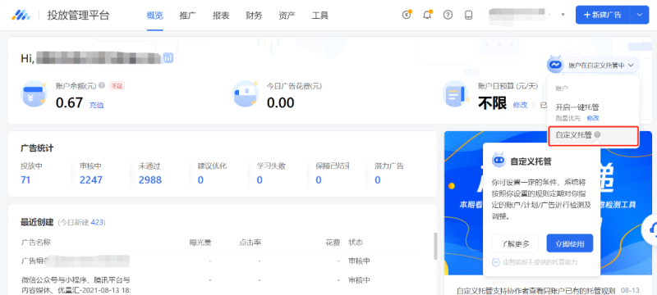Open the arrow beside 新建广告 button
657x295 pixels.
[x=639, y=15]
